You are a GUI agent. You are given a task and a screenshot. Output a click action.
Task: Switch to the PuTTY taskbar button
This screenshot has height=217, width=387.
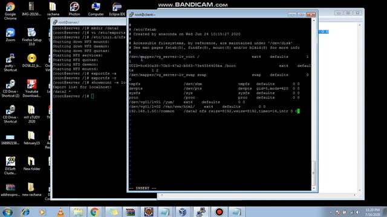pyautogui.click(x=201, y=212)
